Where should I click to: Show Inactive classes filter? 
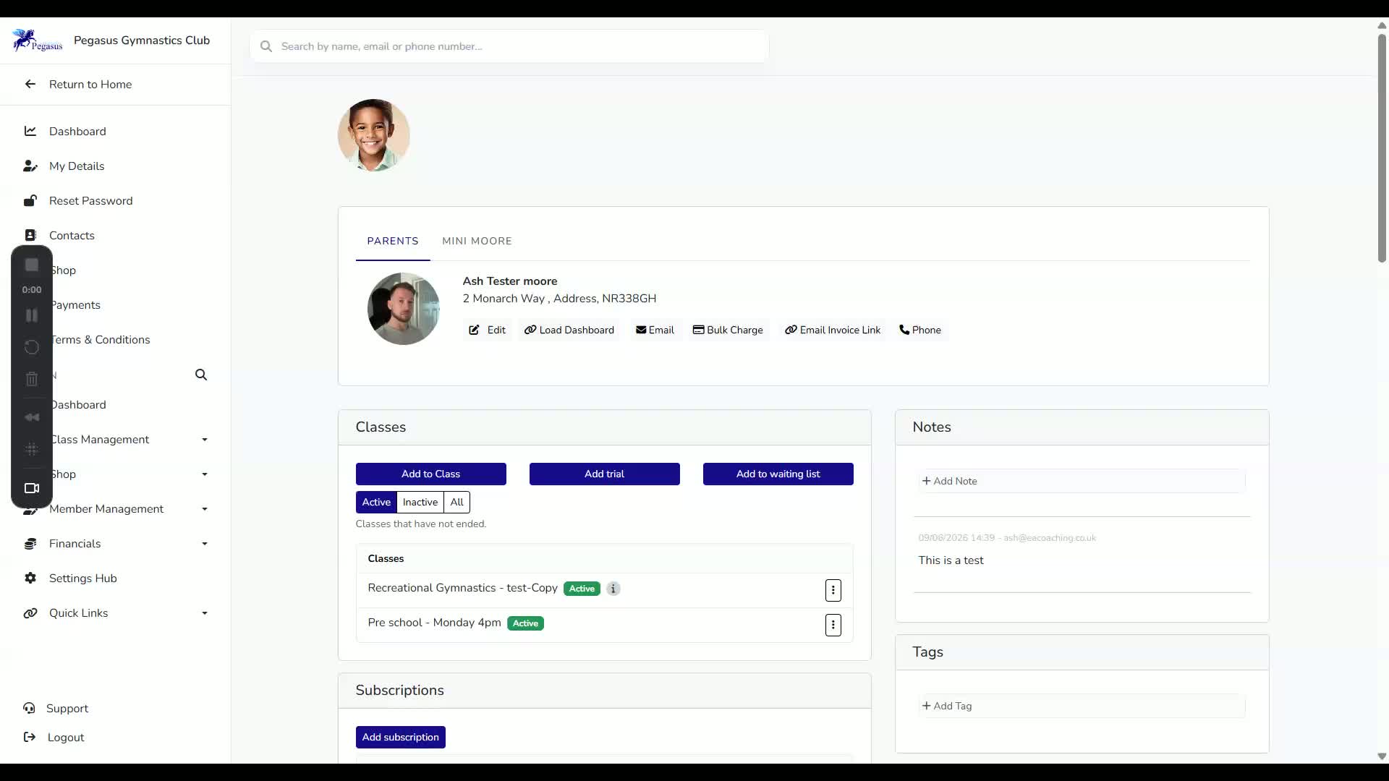click(420, 502)
